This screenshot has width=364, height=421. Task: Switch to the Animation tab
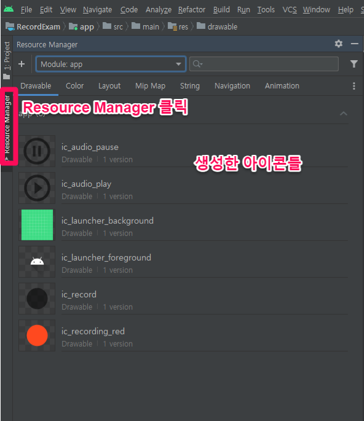(x=282, y=86)
